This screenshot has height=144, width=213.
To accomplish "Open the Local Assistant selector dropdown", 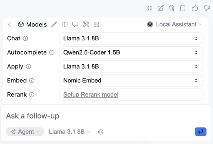I will [174, 24].
